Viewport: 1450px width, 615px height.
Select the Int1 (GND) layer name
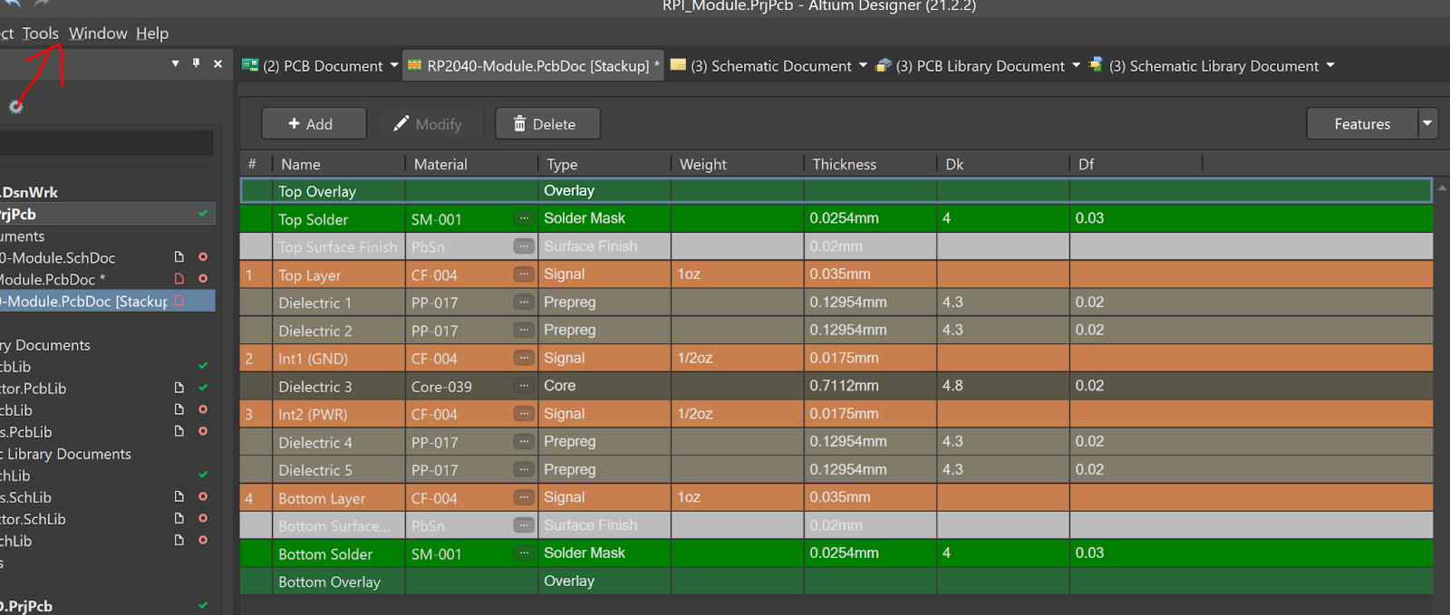click(313, 359)
